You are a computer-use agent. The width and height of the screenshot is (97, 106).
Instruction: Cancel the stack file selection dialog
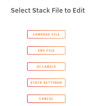tap(46, 99)
